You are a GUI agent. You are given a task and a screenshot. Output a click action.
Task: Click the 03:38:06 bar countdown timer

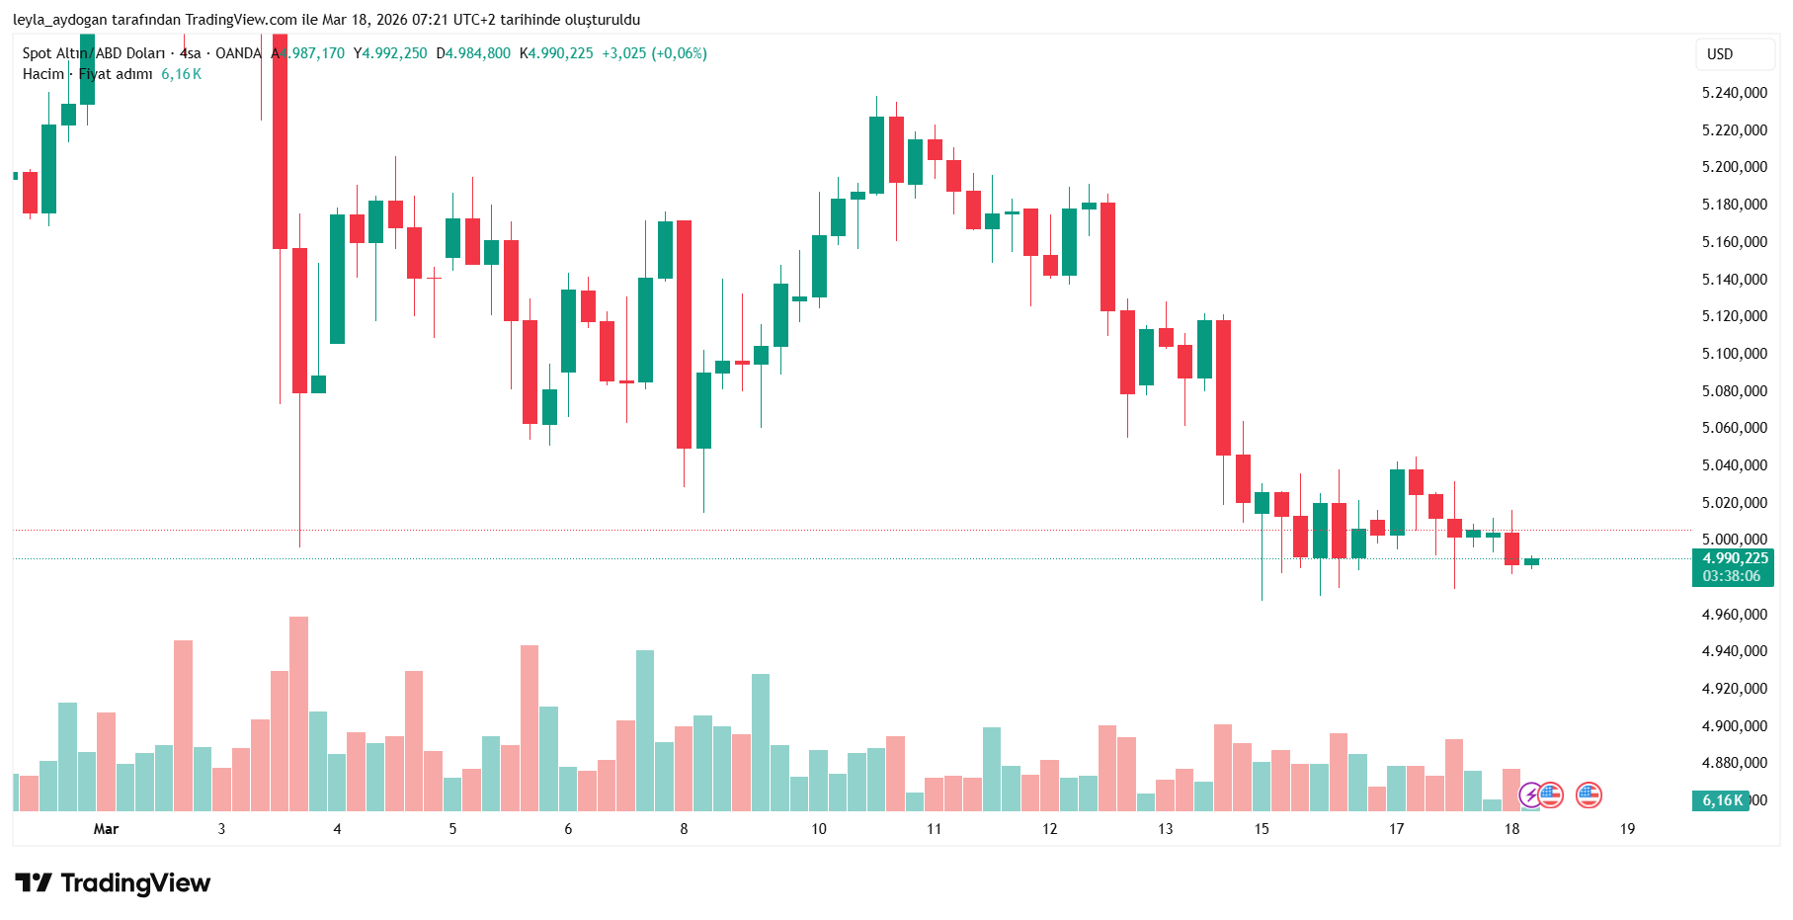(1731, 576)
